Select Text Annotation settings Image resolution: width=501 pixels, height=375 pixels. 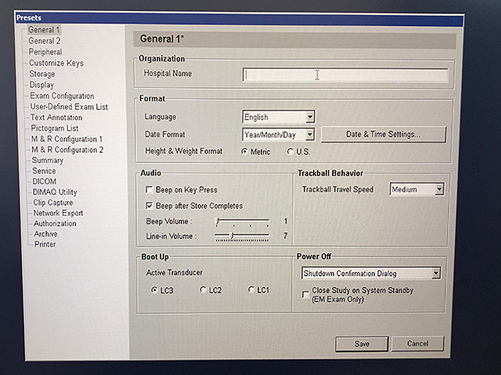click(56, 117)
